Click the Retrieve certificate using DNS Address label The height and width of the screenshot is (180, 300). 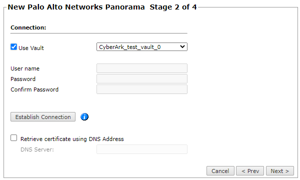point(72,139)
